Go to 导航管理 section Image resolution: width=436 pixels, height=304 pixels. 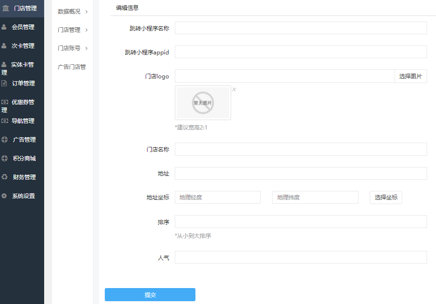22,121
